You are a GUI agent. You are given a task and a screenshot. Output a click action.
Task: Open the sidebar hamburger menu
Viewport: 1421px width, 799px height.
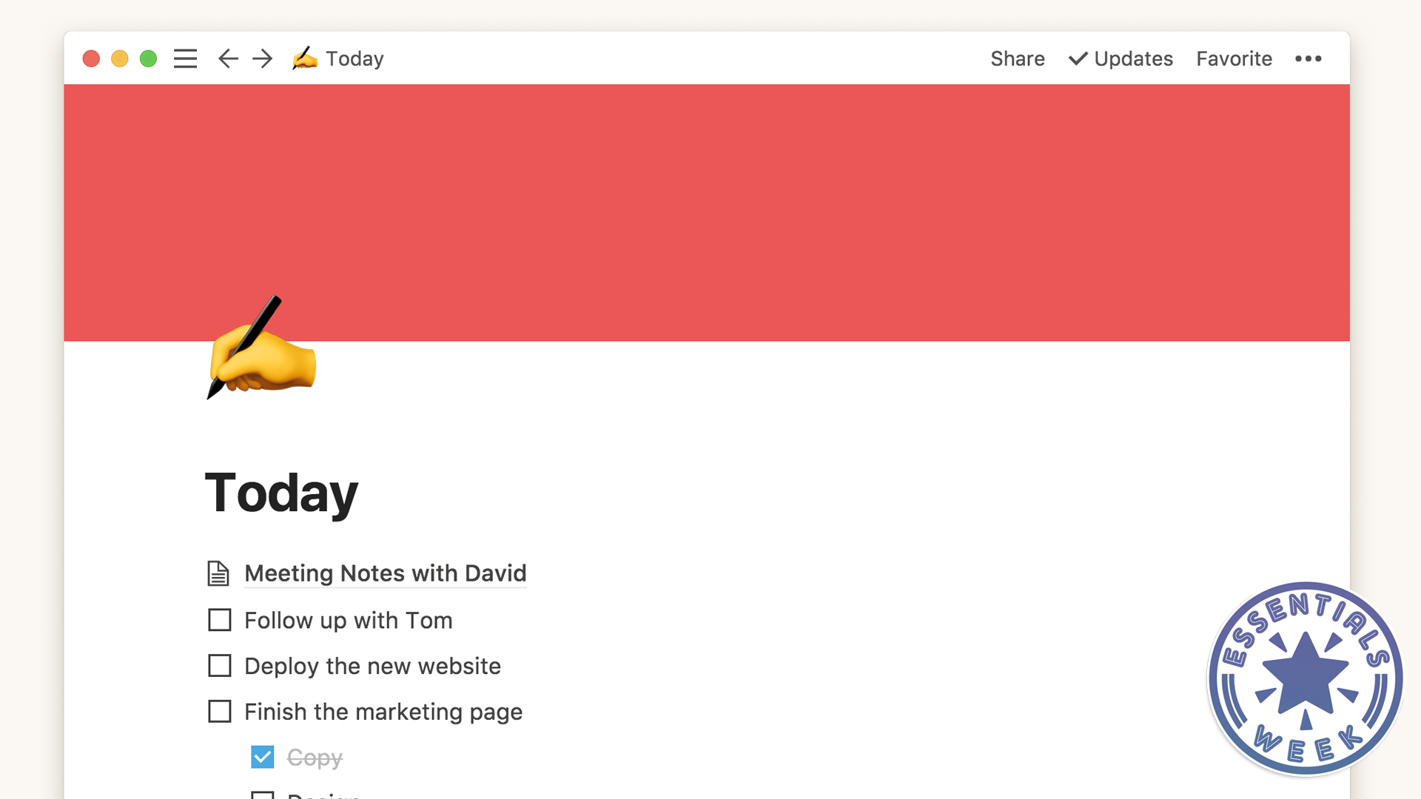click(x=185, y=58)
